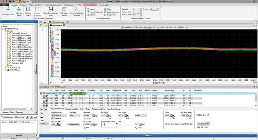Click the file tree horizontal scrollbar

tap(17, 109)
